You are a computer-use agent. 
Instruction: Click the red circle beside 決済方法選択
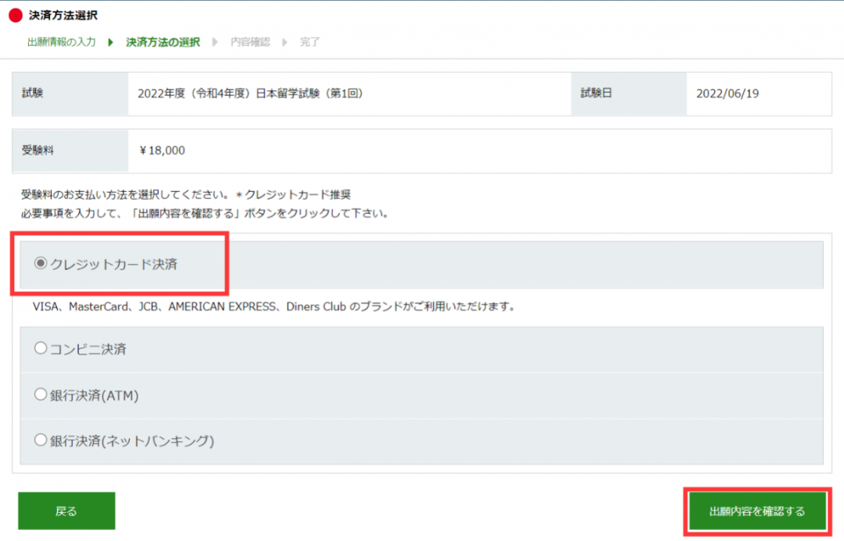(x=16, y=15)
